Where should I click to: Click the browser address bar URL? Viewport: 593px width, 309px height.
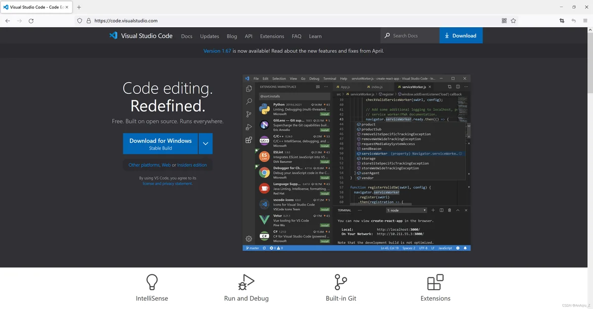(x=126, y=21)
